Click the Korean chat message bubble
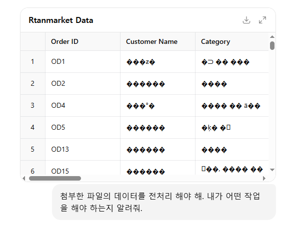288x227 pixels. (164, 202)
